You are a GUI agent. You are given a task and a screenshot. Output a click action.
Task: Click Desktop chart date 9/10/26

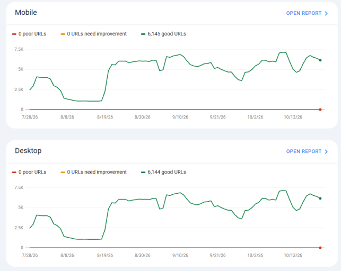180,255
